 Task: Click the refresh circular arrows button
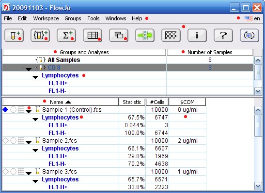[x=249, y=35]
